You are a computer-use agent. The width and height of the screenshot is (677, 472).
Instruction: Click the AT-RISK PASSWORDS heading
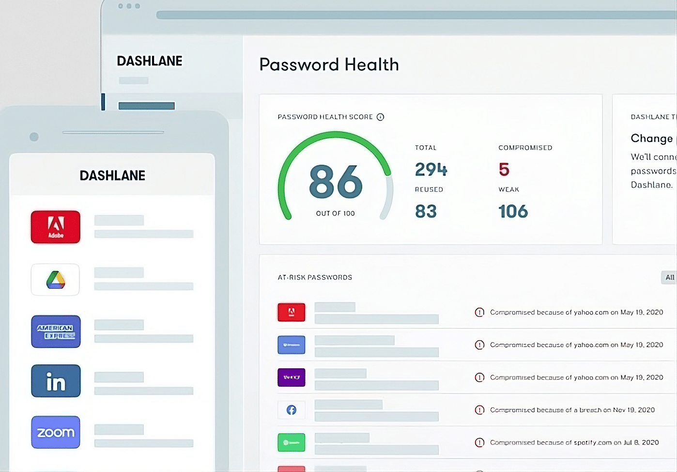click(x=315, y=277)
